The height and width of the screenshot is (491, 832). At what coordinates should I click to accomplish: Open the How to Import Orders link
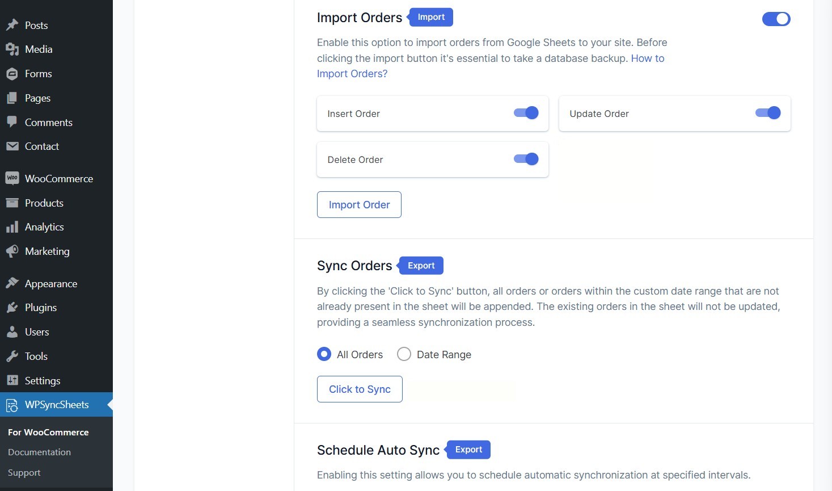coord(352,74)
